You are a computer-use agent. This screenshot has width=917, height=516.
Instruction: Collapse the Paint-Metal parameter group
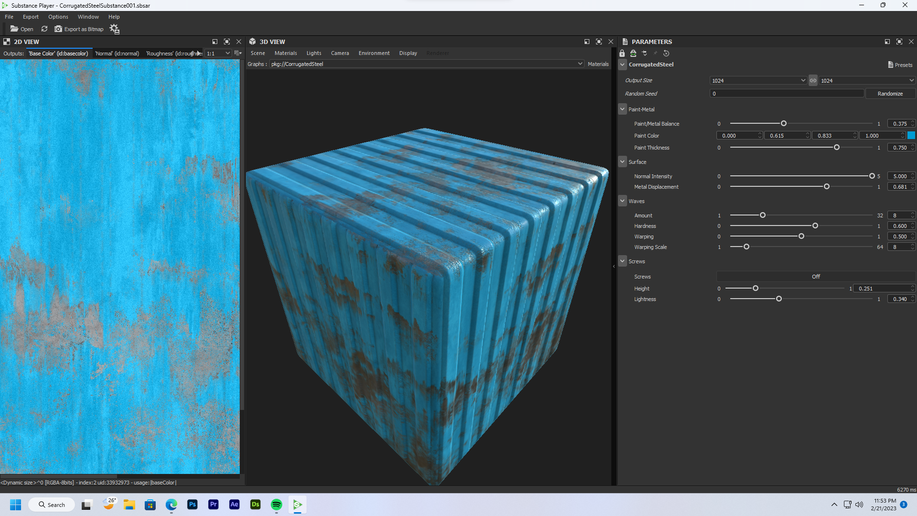pos(622,109)
